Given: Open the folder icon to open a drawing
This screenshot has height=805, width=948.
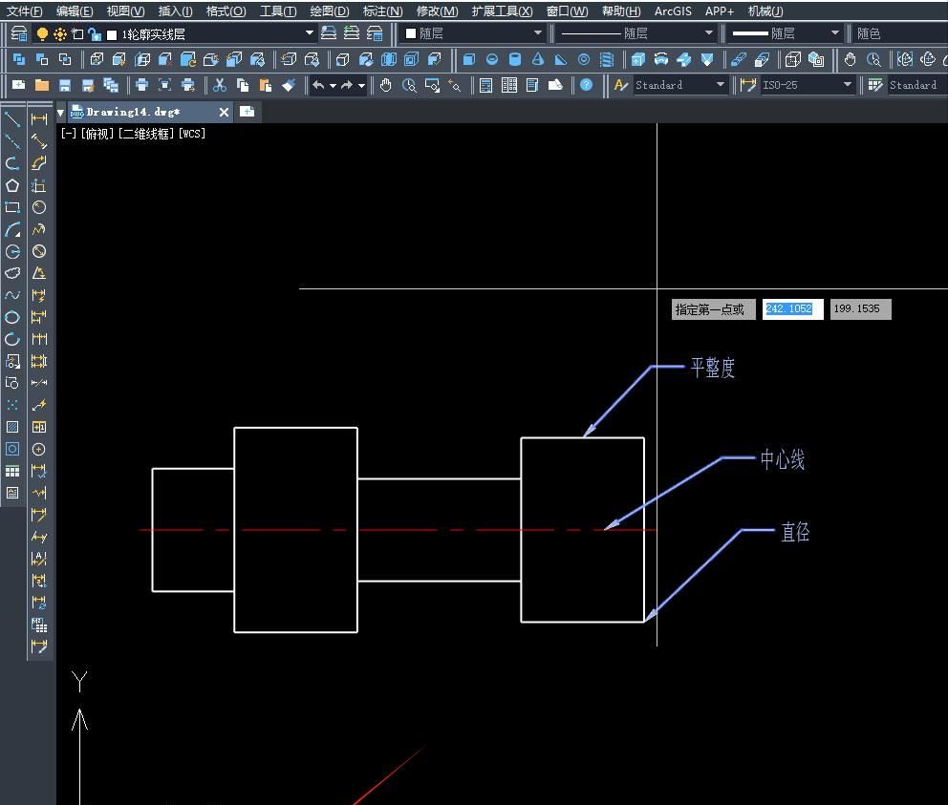Looking at the screenshot, I should pos(41,85).
